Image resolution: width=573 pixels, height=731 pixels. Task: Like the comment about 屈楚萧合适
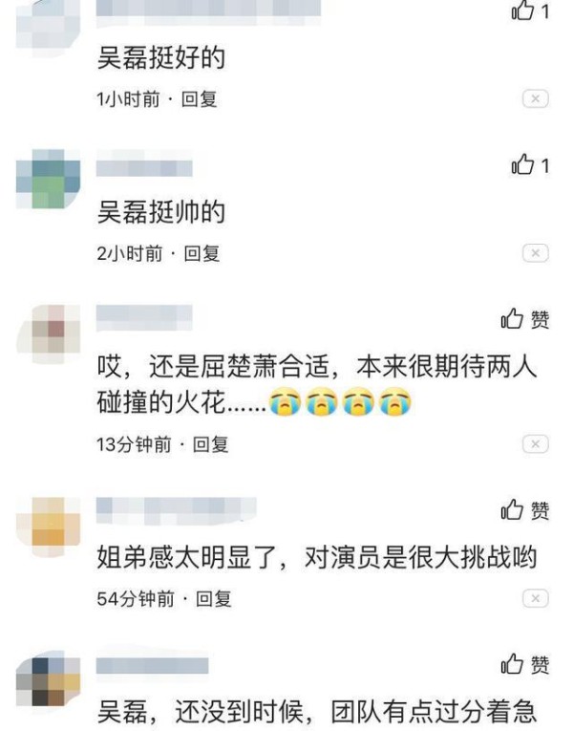pyautogui.click(x=525, y=319)
